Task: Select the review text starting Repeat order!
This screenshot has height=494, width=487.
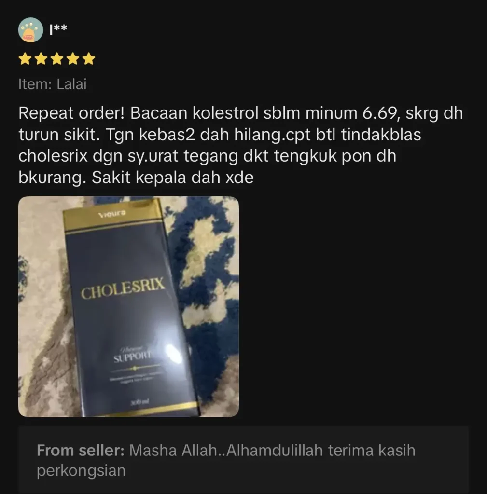Action: coord(240,145)
